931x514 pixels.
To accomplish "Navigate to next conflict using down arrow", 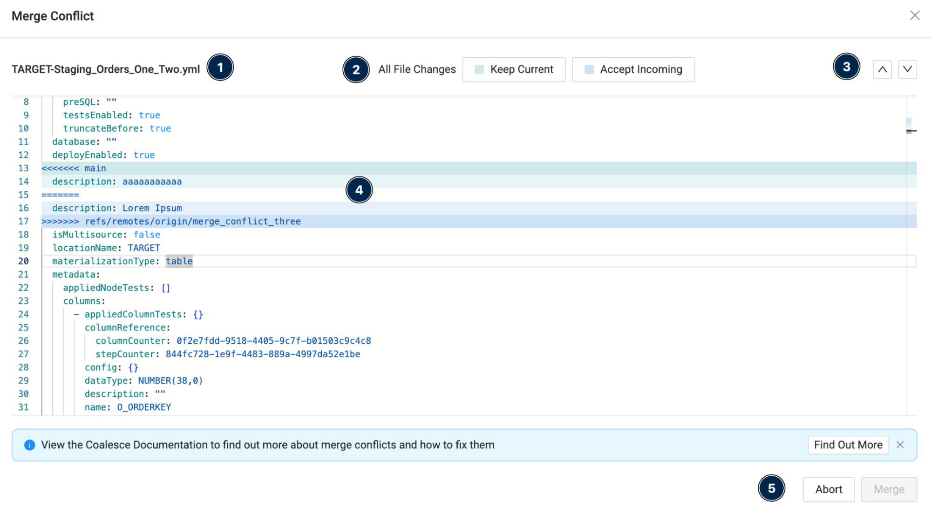I will [908, 69].
